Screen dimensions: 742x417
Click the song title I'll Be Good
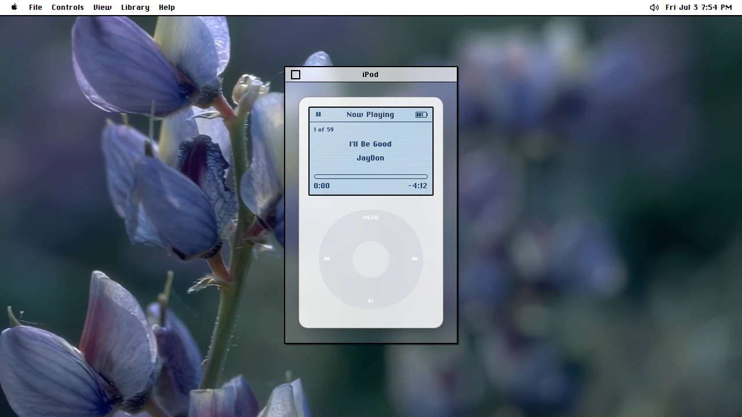[370, 144]
